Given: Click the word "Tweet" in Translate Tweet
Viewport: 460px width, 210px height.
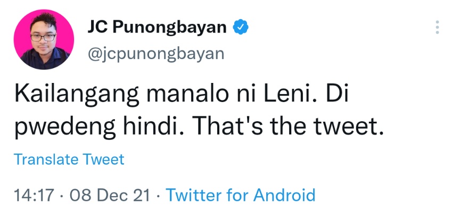Looking at the screenshot, I should (x=103, y=159).
